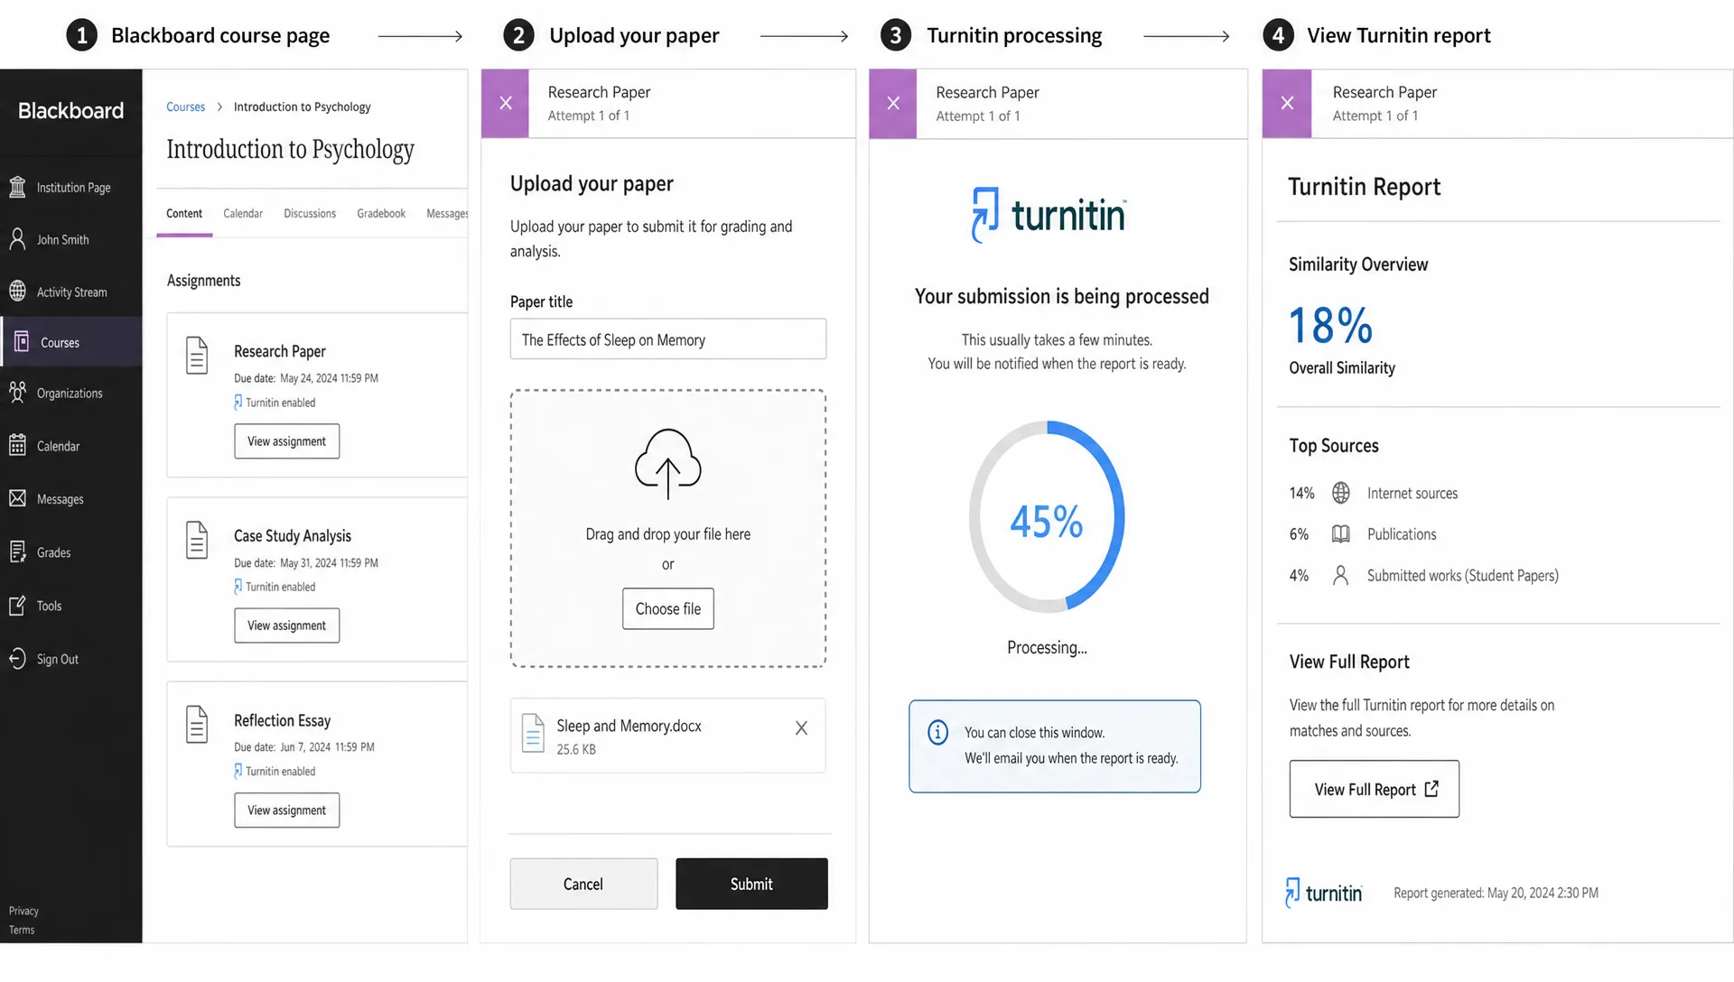
Task: Switch to the Calendar tab
Action: tap(243, 214)
